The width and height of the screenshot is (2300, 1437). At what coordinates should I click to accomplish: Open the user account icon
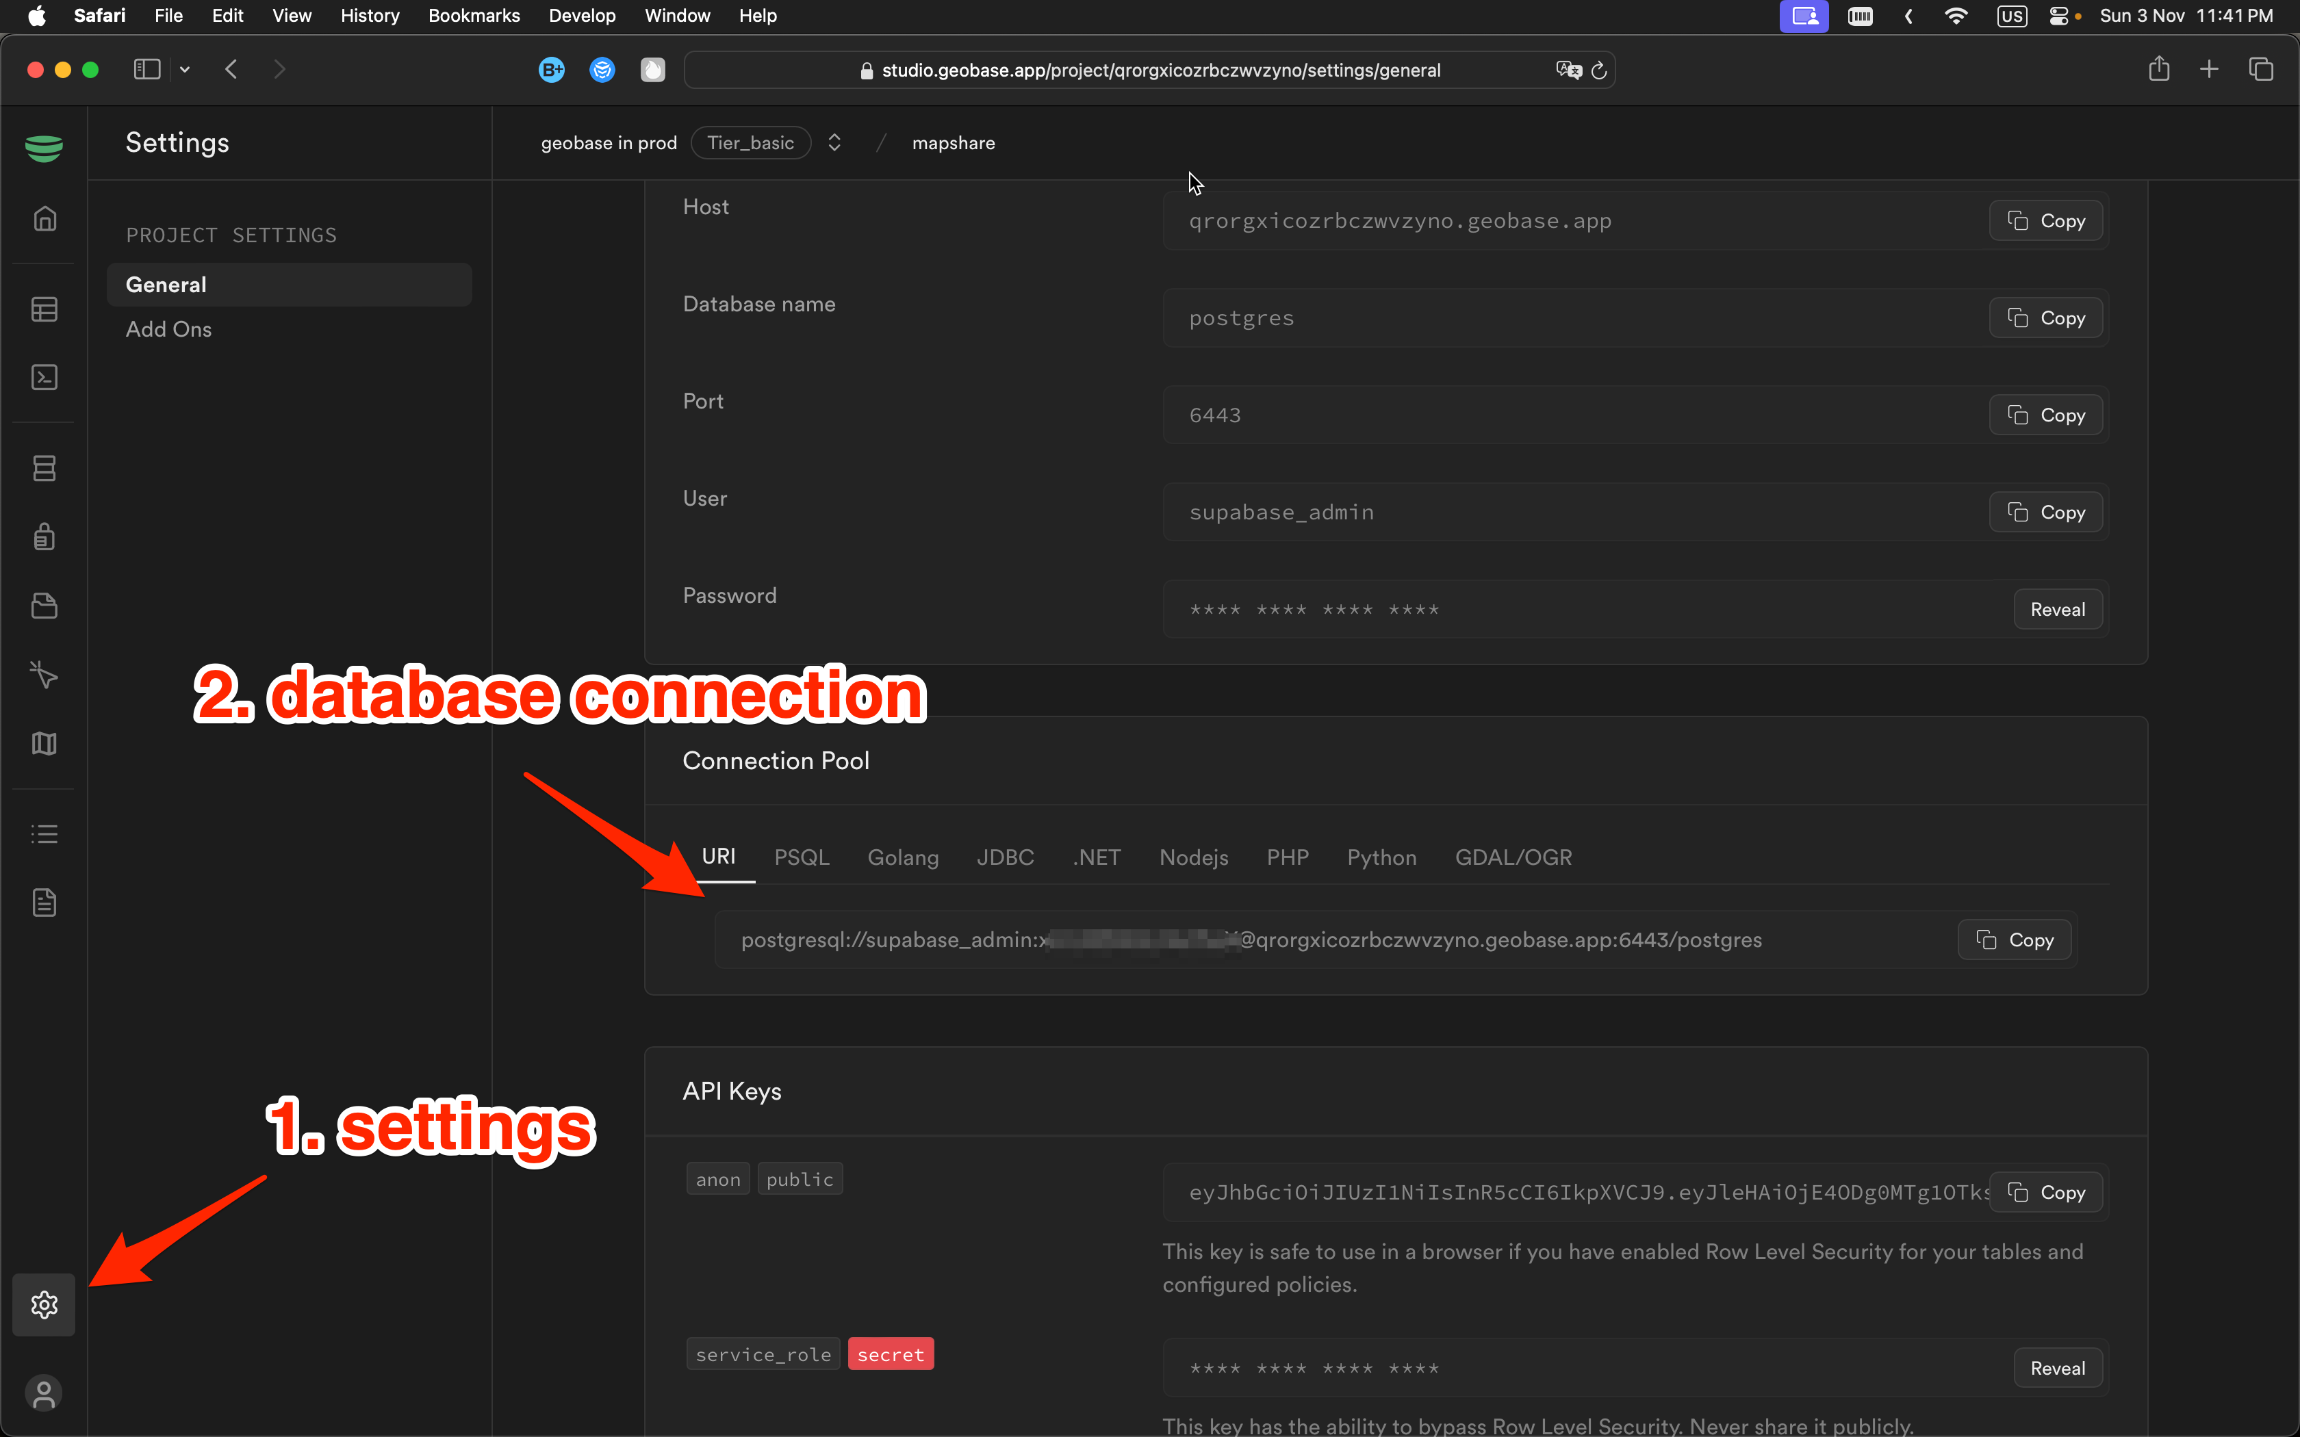coord(44,1395)
